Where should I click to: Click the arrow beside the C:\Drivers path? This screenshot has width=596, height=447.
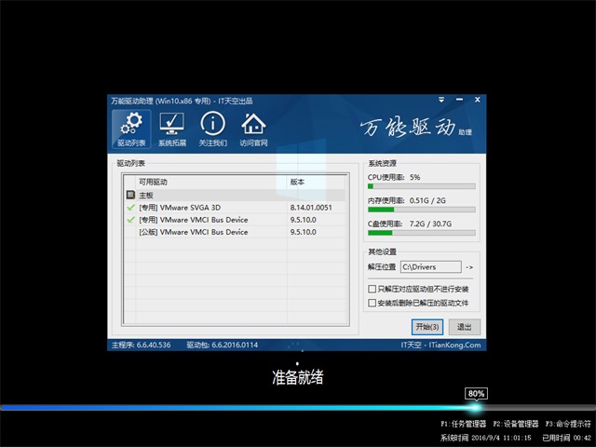click(469, 267)
